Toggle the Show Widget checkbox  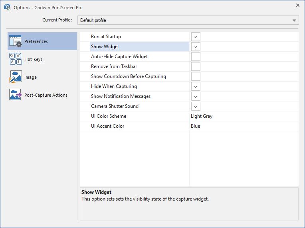196,47
